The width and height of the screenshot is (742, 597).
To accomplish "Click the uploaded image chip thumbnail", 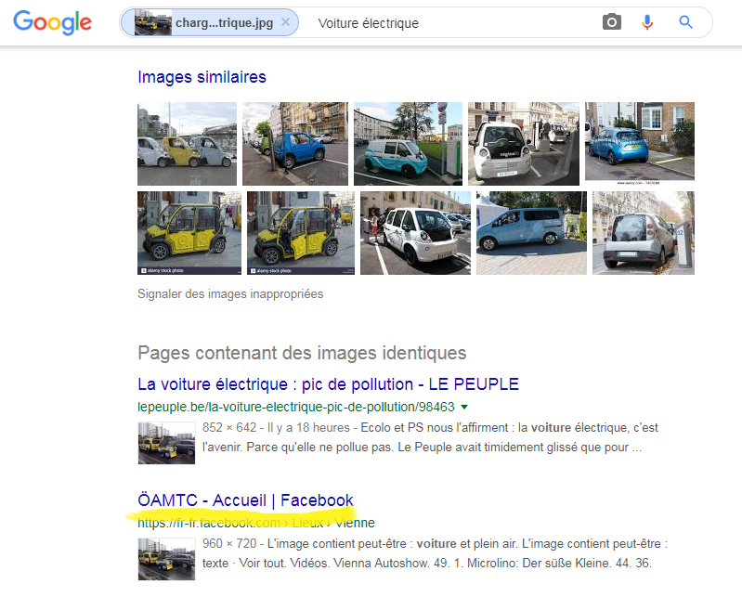I will (x=153, y=22).
